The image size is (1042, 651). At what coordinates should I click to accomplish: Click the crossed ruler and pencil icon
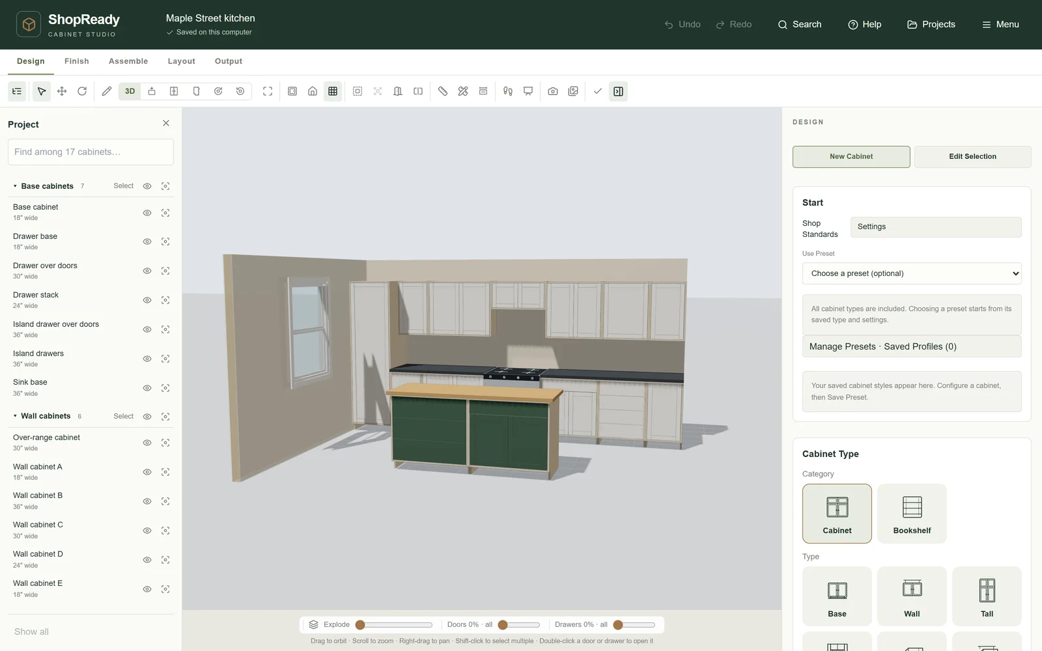463,91
